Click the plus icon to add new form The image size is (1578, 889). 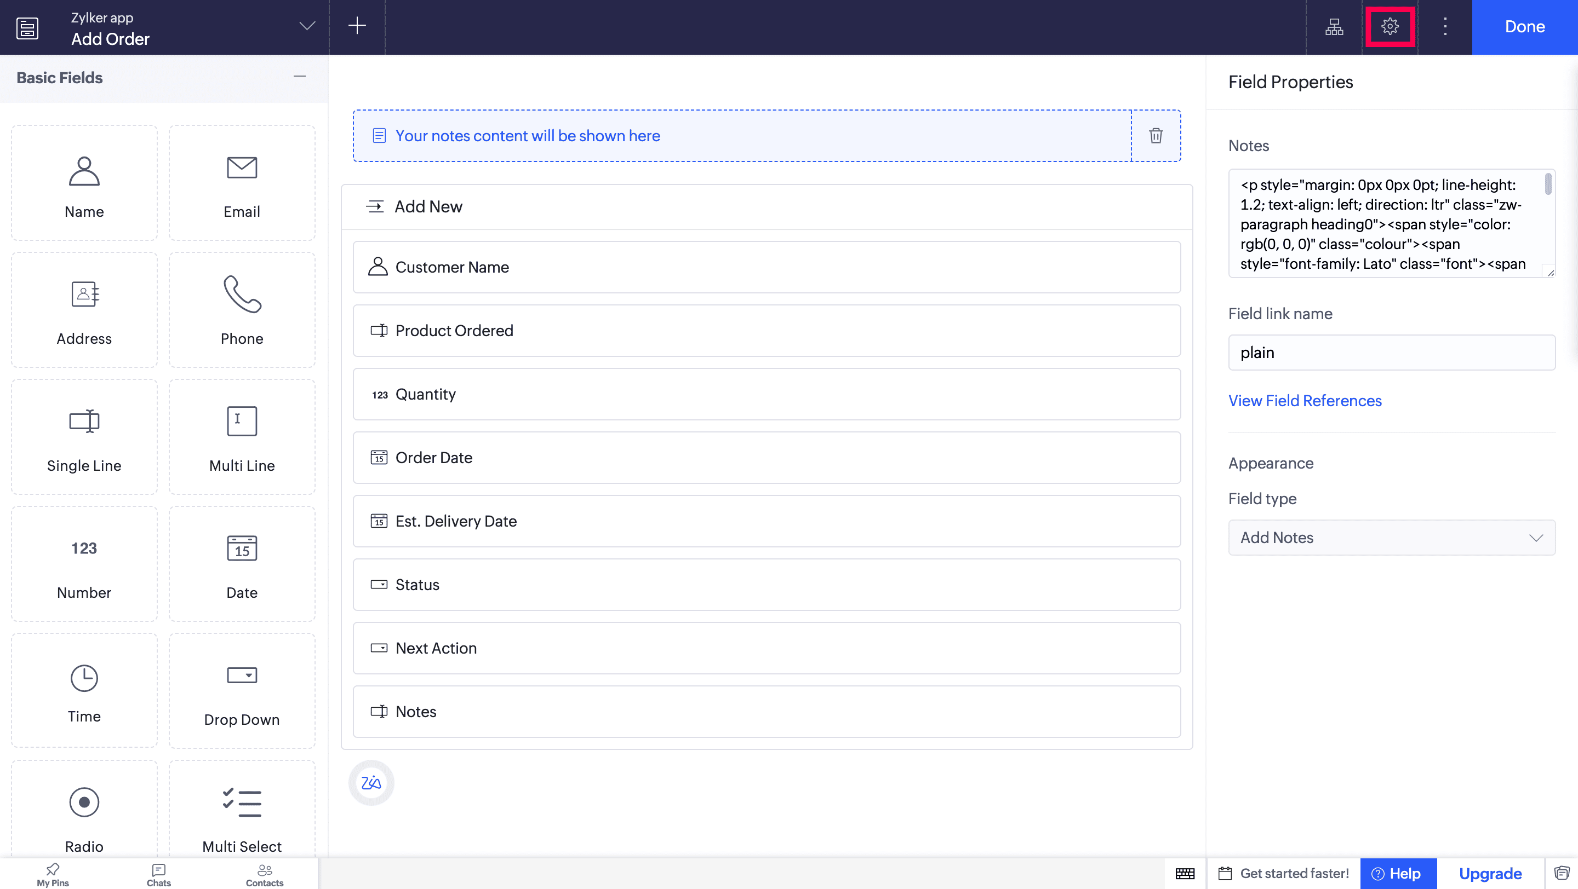(357, 26)
